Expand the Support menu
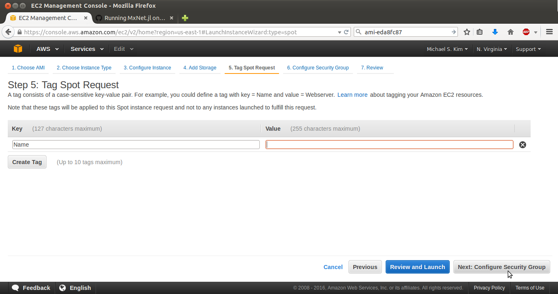558x294 pixels. point(528,49)
